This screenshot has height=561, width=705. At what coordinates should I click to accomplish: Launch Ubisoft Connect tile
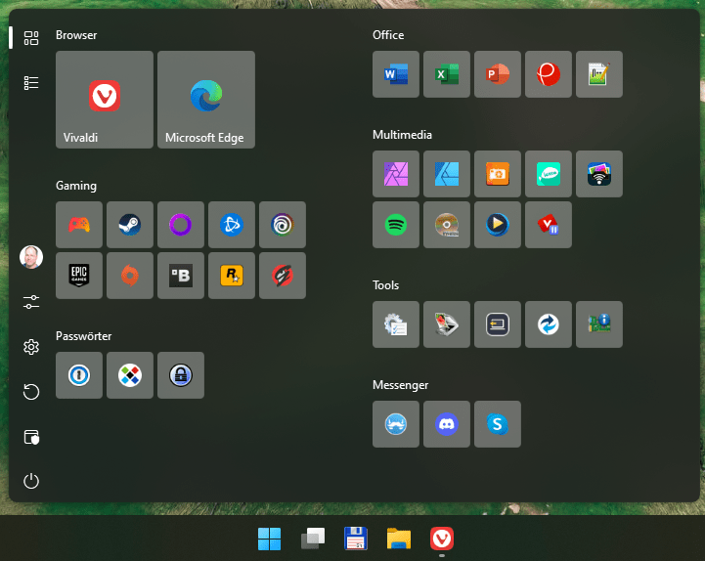[x=282, y=225]
